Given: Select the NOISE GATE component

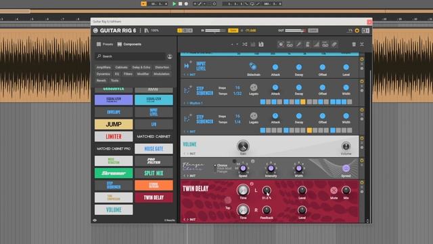Looking at the screenshot, I should coord(154,149).
